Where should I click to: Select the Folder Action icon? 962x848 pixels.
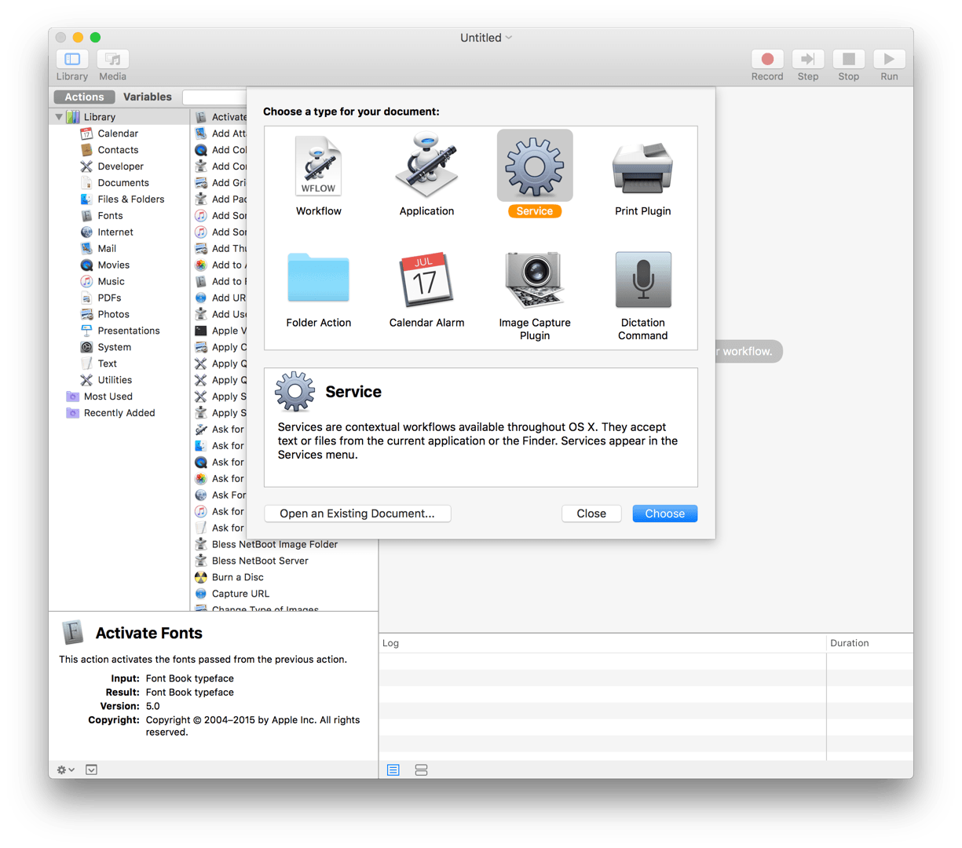click(318, 279)
